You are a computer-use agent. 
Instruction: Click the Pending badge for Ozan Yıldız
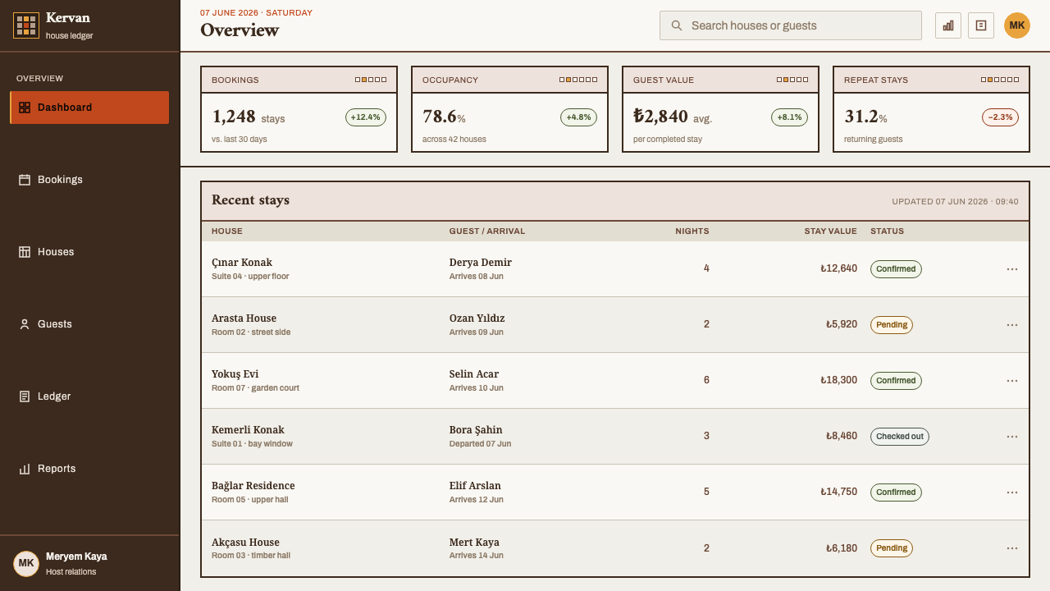tap(892, 325)
